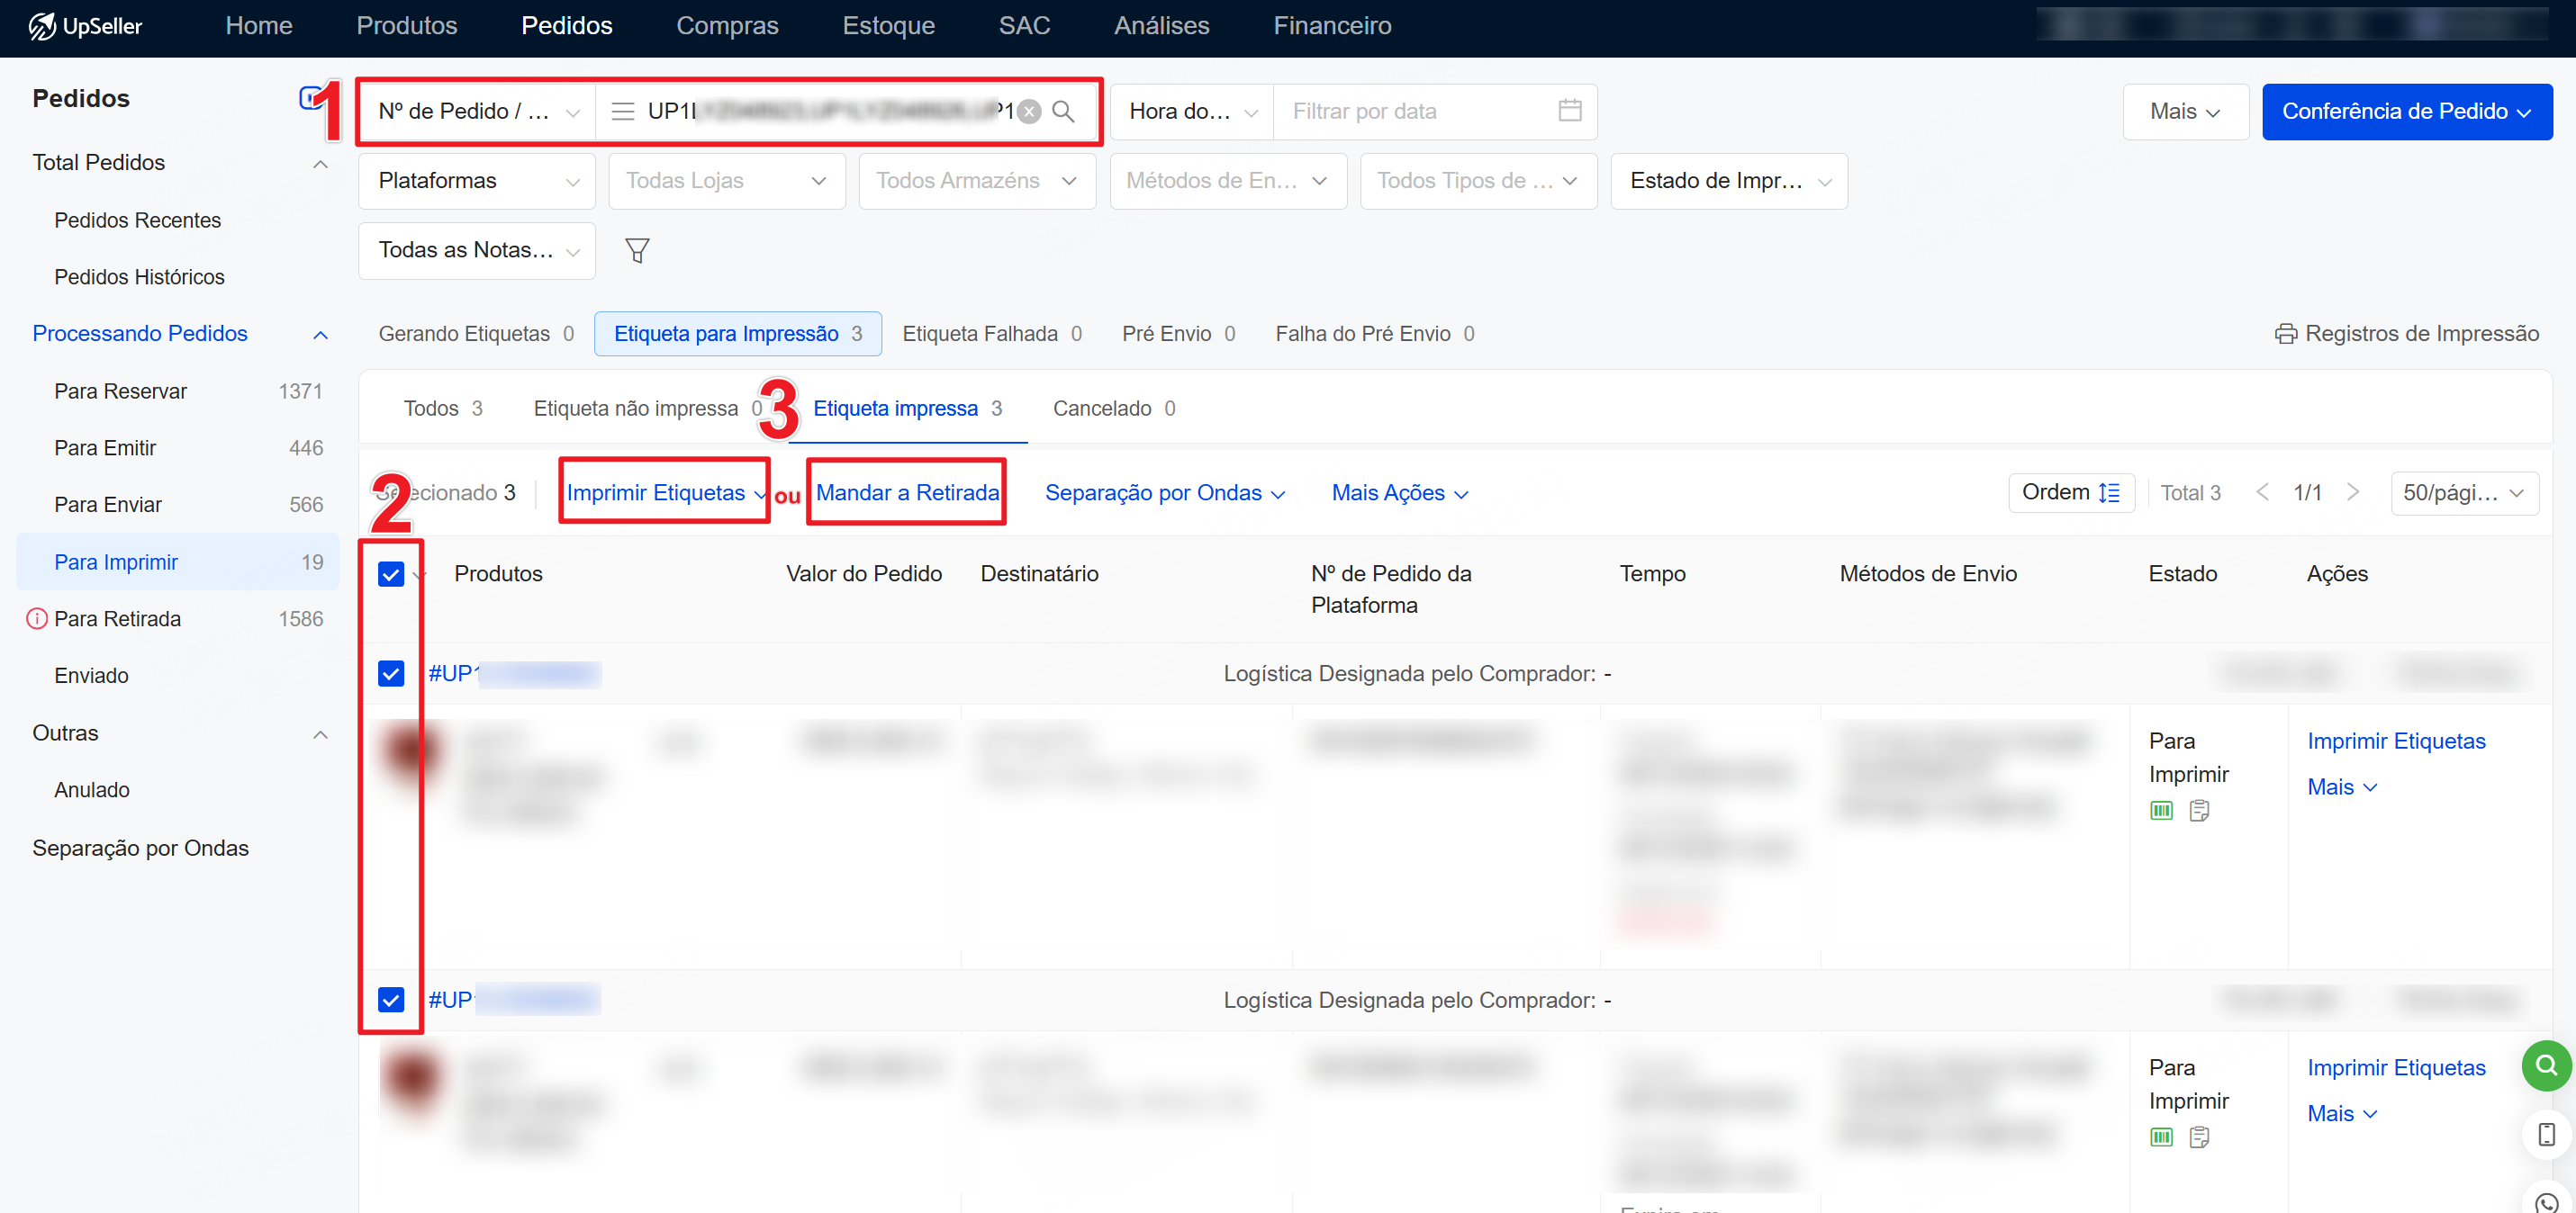Switch to Etiqueta não impressa tab
Viewport: 2576px width, 1213px height.
[636, 408]
